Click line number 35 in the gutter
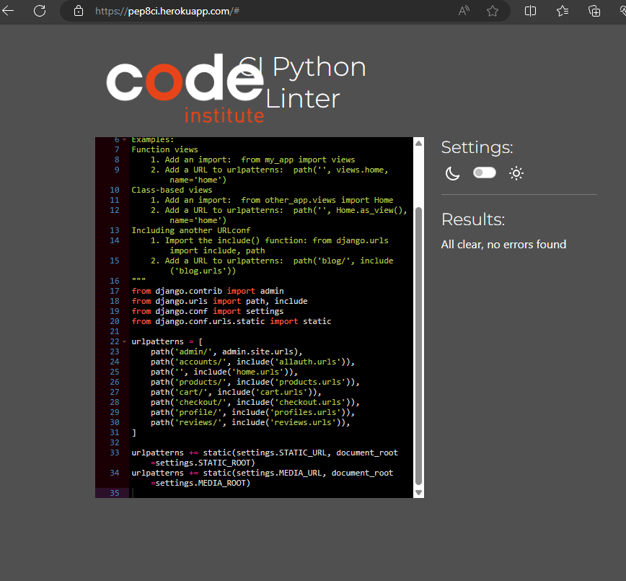Viewport: 626px width, 581px height. pos(115,493)
